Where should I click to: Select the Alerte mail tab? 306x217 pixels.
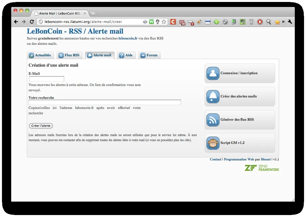[x=99, y=55]
